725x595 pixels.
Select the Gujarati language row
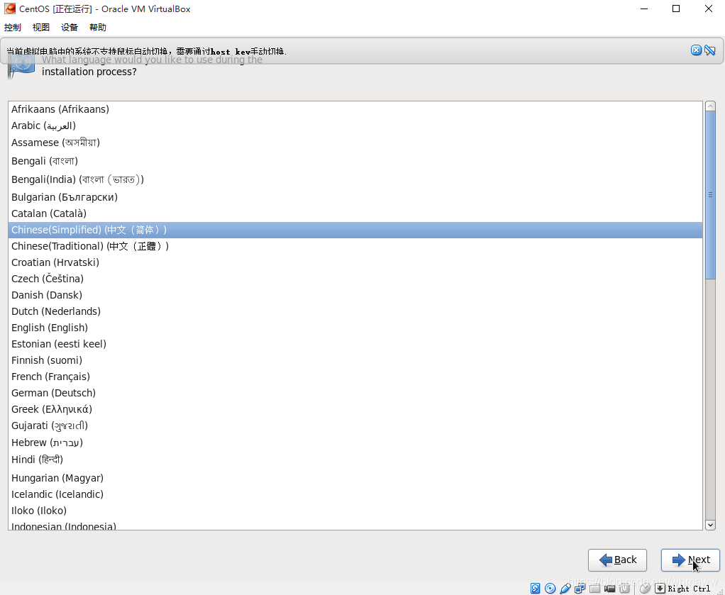pyautogui.click(x=355, y=426)
